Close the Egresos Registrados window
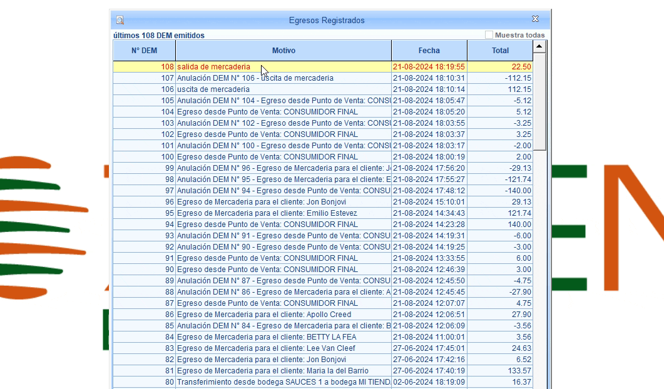The image size is (664, 389). coord(535,19)
